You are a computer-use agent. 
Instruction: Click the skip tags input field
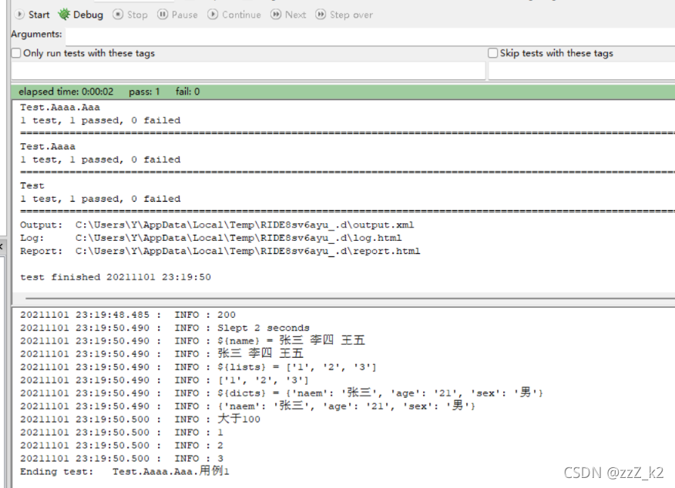[582, 71]
